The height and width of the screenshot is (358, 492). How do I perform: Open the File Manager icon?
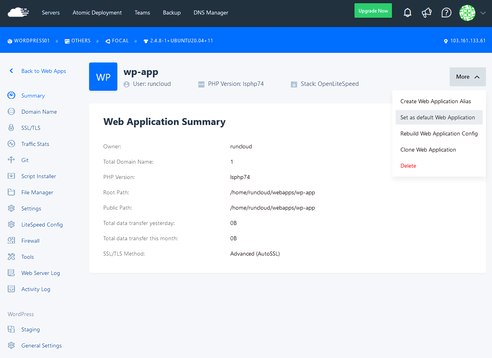pos(12,192)
